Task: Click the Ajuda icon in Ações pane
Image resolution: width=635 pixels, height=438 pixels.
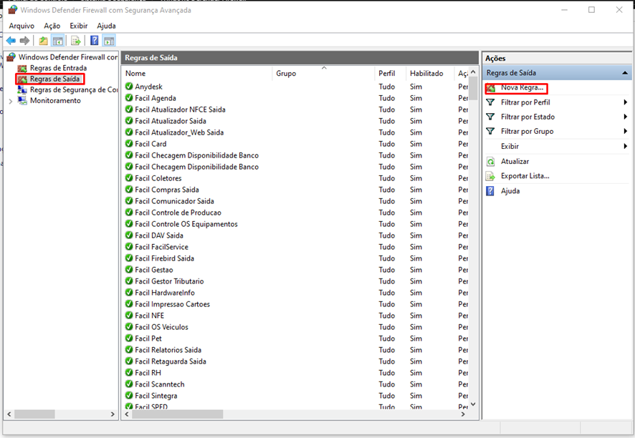Action: click(x=490, y=191)
